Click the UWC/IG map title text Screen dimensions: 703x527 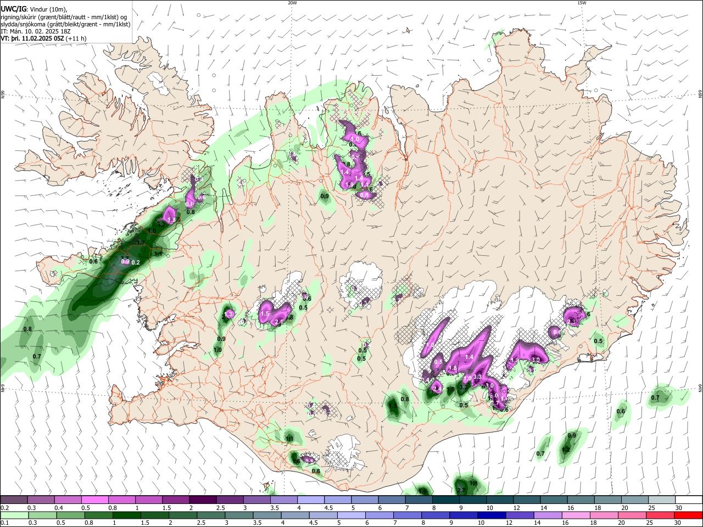(x=13, y=9)
